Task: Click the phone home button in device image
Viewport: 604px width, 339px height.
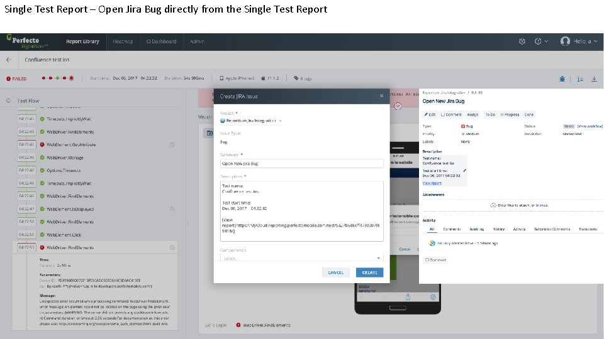Action: point(397,308)
